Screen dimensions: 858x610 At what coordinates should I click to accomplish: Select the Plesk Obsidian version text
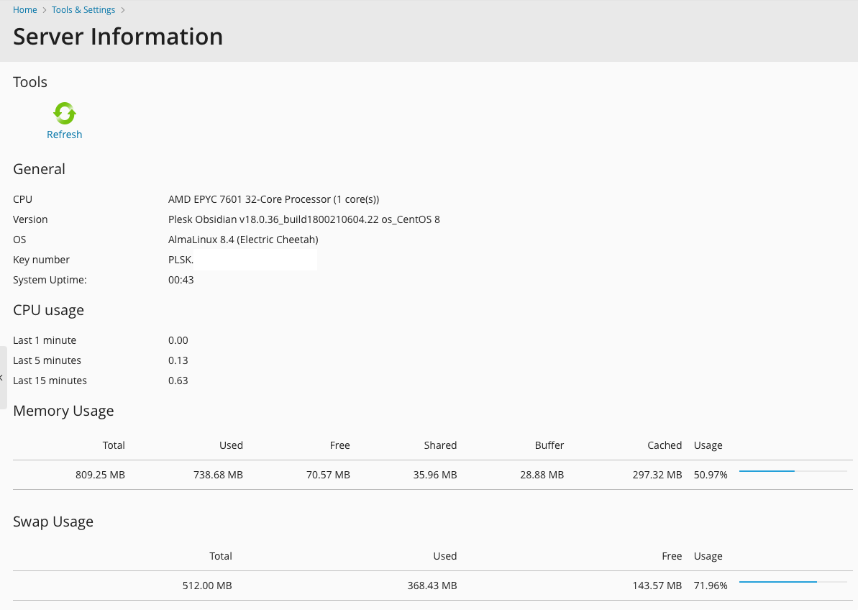304,219
